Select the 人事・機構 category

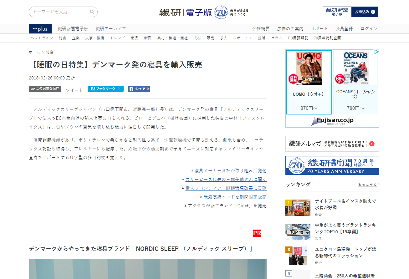(95, 38)
